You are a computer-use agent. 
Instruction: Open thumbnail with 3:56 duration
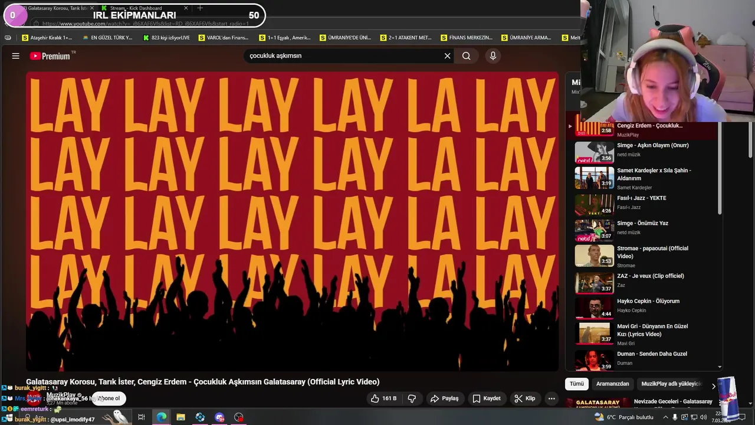click(594, 152)
